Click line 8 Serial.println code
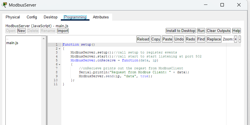Viewport: 250px width, 125px height. click(134, 72)
